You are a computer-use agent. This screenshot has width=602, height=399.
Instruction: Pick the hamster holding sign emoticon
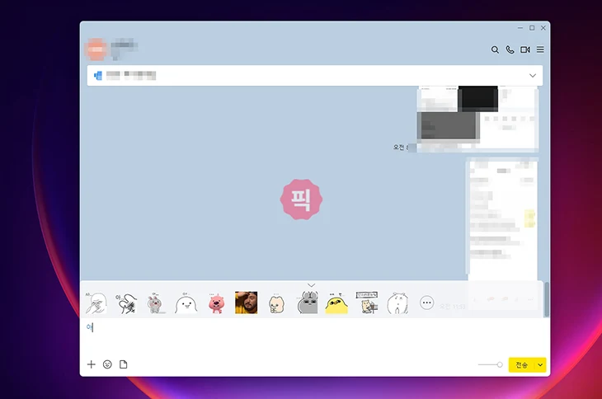click(x=368, y=303)
